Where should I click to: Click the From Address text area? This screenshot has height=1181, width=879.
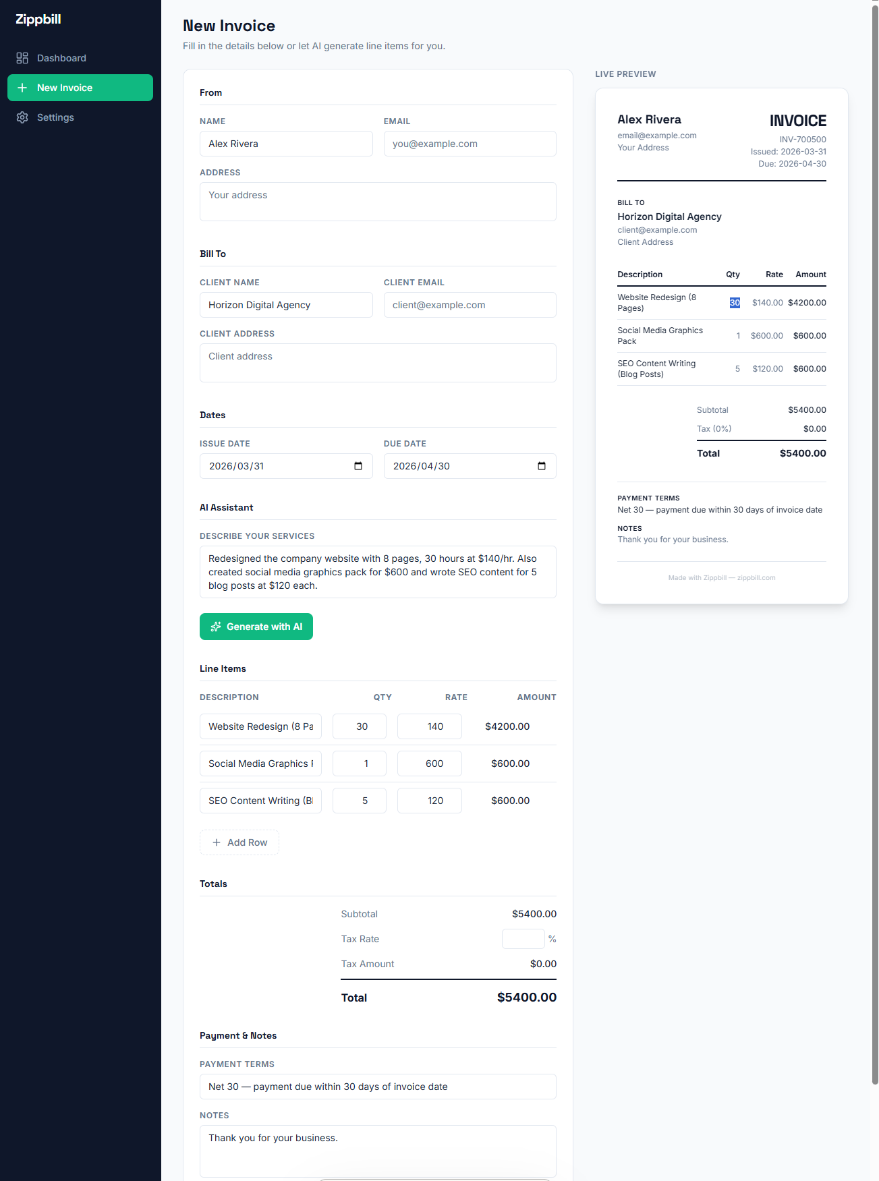[x=378, y=202]
